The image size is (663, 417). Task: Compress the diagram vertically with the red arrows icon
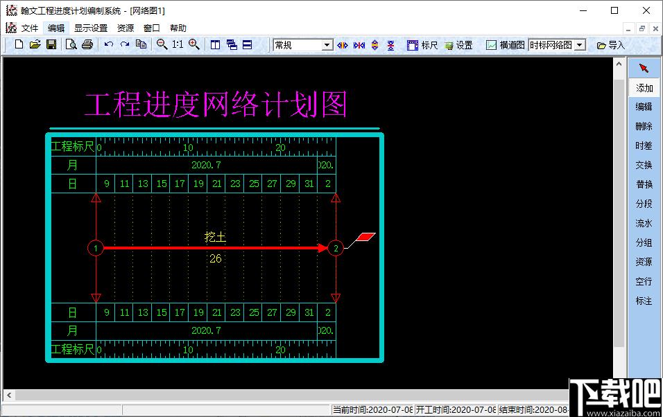coord(390,45)
